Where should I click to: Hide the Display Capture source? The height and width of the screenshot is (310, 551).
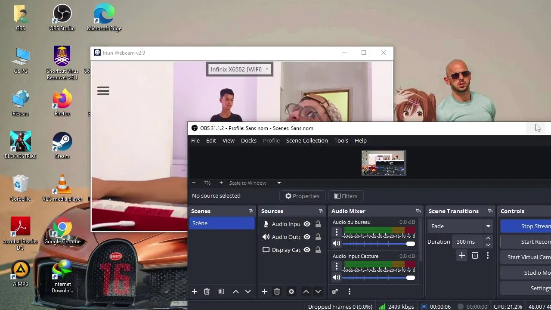pyautogui.click(x=307, y=250)
